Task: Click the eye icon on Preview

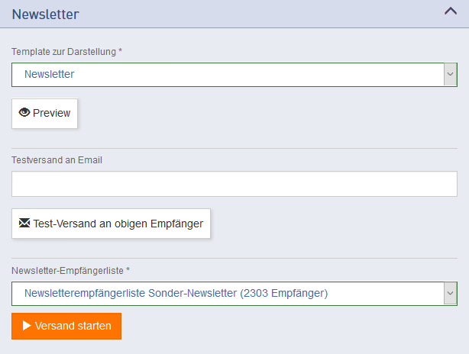Action: coord(24,112)
